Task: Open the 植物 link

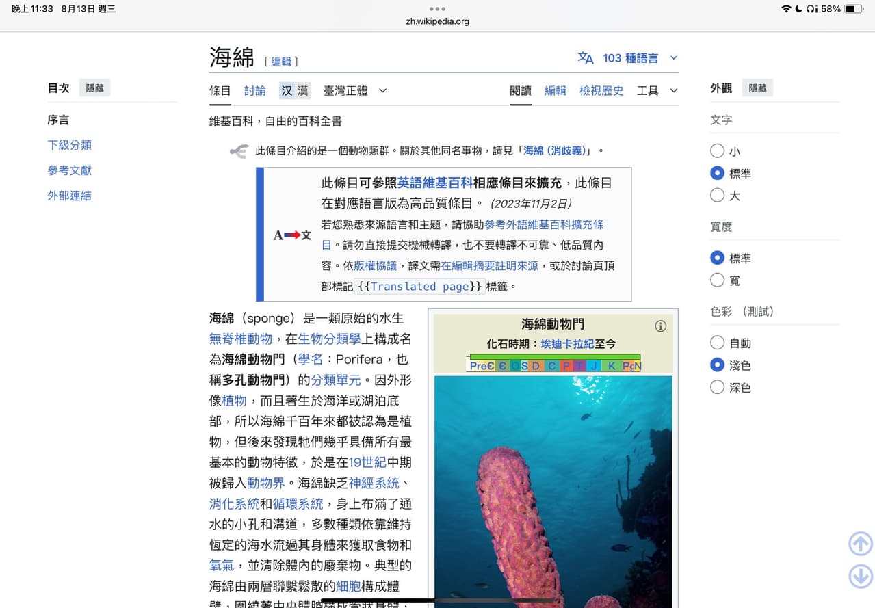Action: click(234, 400)
